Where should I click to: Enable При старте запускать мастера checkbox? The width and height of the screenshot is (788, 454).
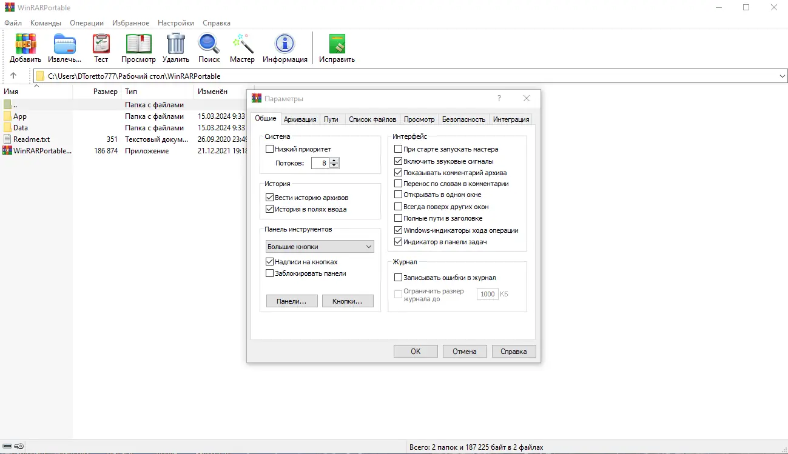tap(398, 149)
